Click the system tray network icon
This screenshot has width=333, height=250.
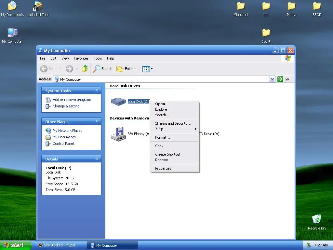309,245
